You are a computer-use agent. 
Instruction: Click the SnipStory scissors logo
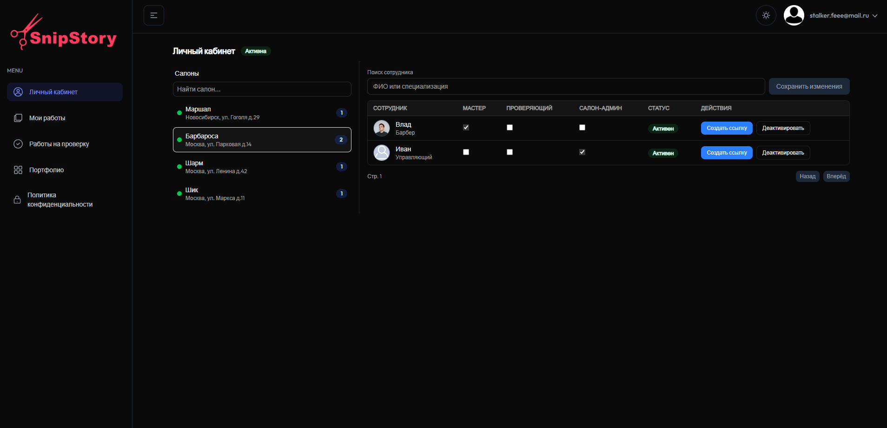[x=64, y=32]
